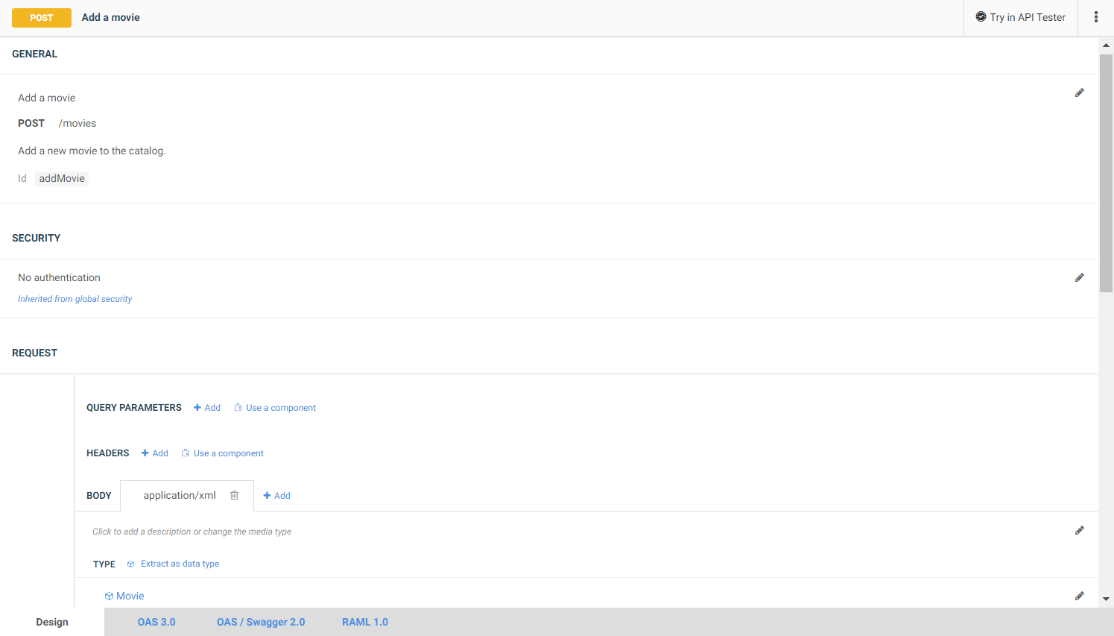Click the Movie data type cube icon

(x=109, y=596)
